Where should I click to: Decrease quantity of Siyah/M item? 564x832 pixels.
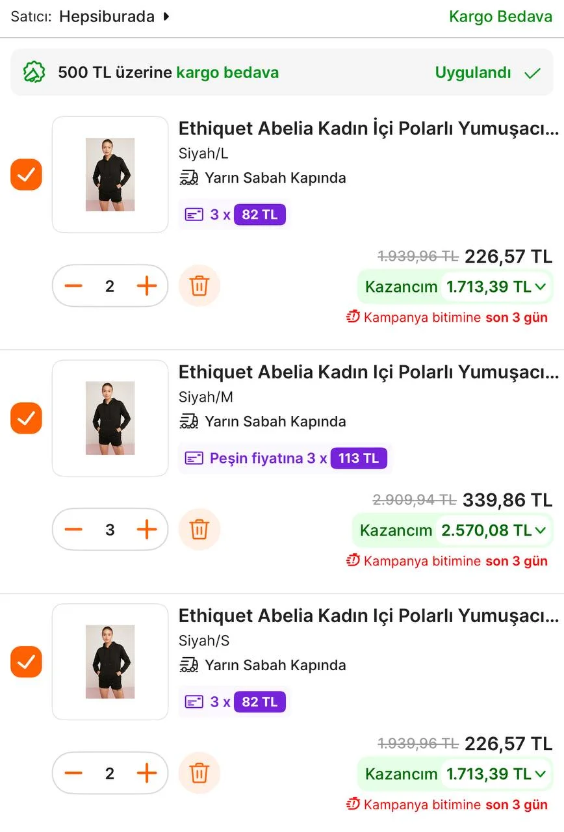73,530
